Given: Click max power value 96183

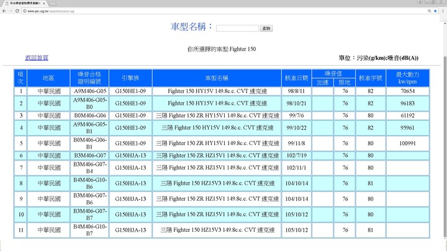Looking at the screenshot, I should coord(407,103).
